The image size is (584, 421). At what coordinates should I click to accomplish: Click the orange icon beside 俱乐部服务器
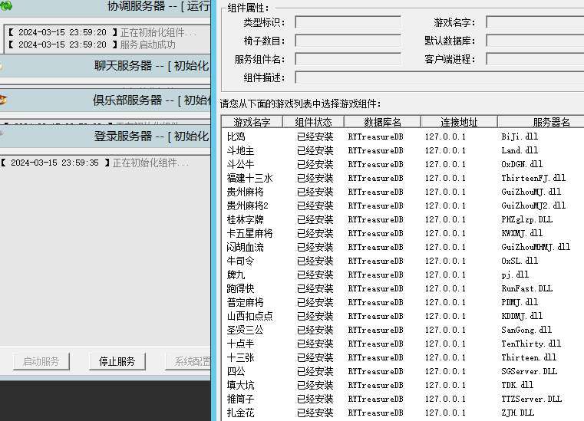[3, 100]
